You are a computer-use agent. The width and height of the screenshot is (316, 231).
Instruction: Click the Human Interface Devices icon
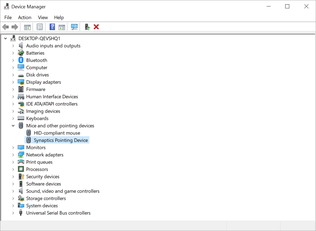tap(21, 97)
